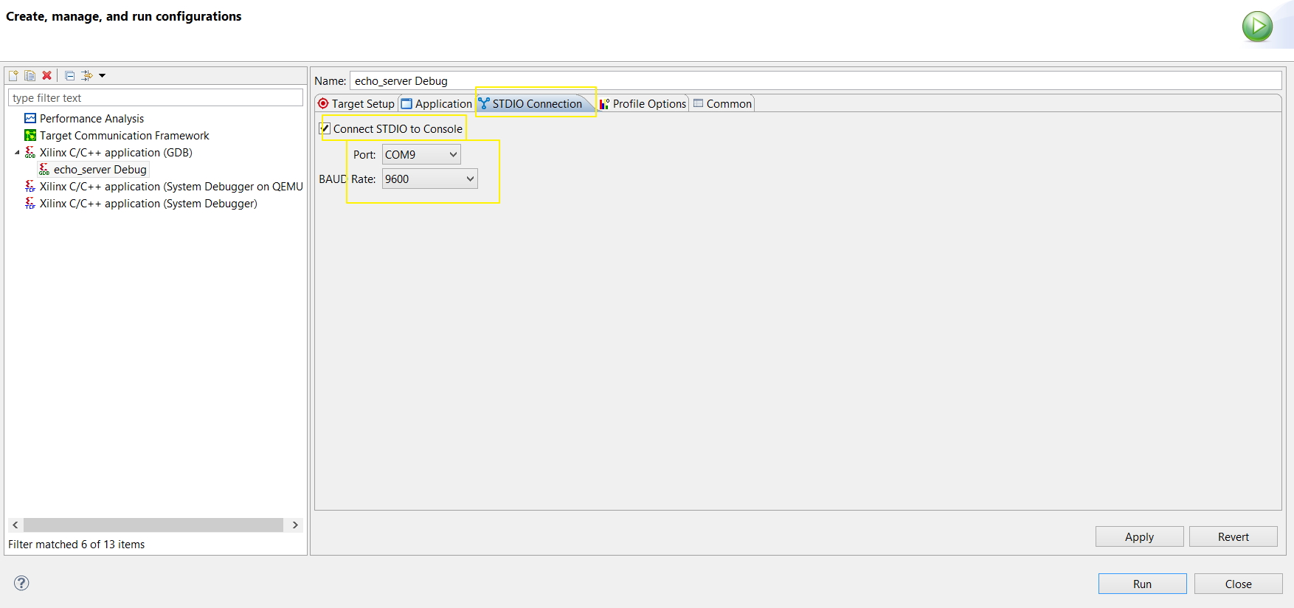Select Xilinx C/C++ application (System Debugger)

click(148, 203)
